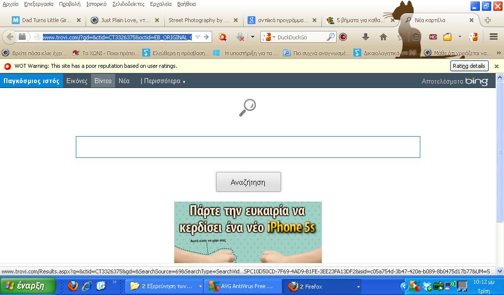
Task: Open the Σελιδοδείκτες menu
Action: pos(128,4)
